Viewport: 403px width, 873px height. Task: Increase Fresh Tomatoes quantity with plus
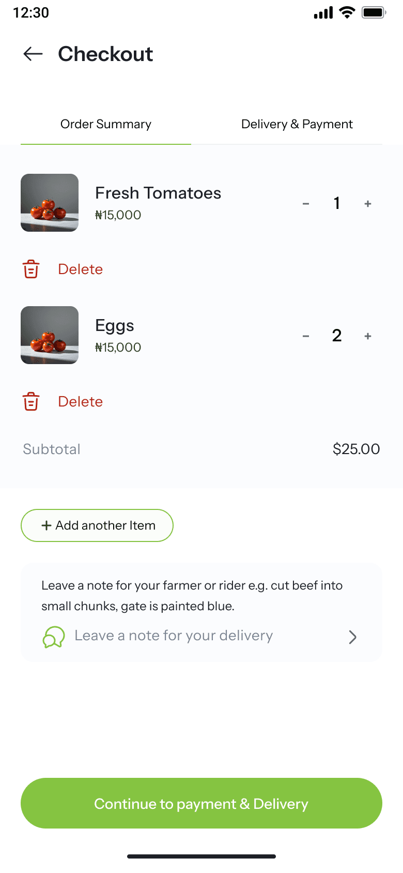pos(368,204)
